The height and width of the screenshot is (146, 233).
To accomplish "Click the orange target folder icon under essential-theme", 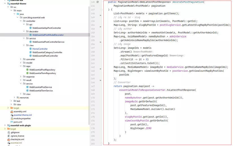I will [x=12, y=108].
